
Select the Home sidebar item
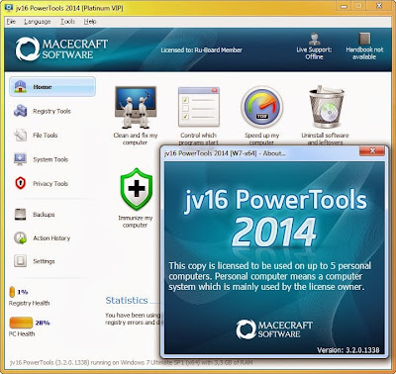52,87
